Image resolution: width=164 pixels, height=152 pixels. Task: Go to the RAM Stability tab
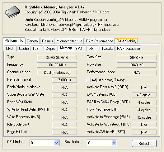pyautogui.click(x=126, y=41)
